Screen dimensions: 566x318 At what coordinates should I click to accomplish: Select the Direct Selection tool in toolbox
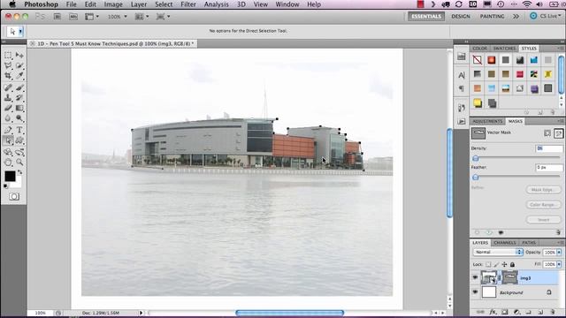8,140
